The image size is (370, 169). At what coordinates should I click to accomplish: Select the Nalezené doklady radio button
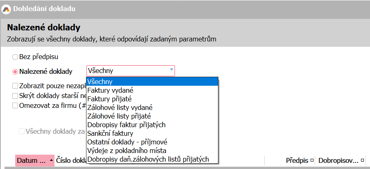pyautogui.click(x=15, y=71)
